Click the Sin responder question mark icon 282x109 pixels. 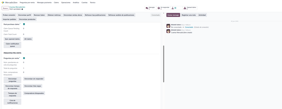[159, 8]
